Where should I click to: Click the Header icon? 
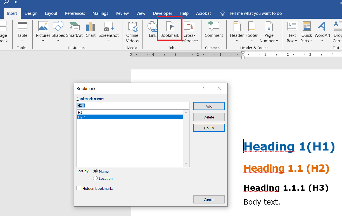coord(237,26)
